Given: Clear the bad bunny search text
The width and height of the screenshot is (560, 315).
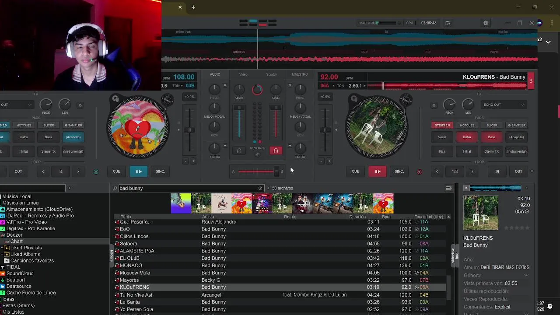Looking at the screenshot, I should [x=260, y=188].
